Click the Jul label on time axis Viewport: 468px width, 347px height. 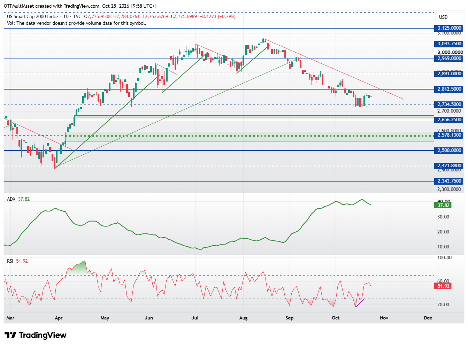[195, 318]
